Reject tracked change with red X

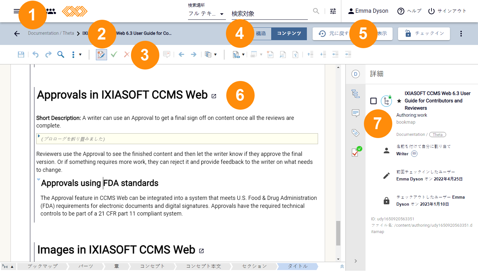pyautogui.click(x=127, y=55)
